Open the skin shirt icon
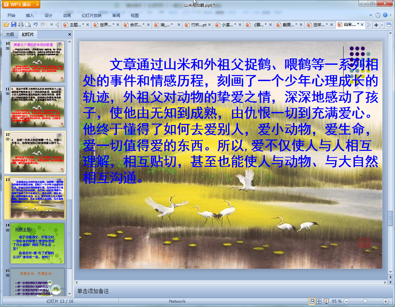The image size is (395, 307). click(x=378, y=15)
